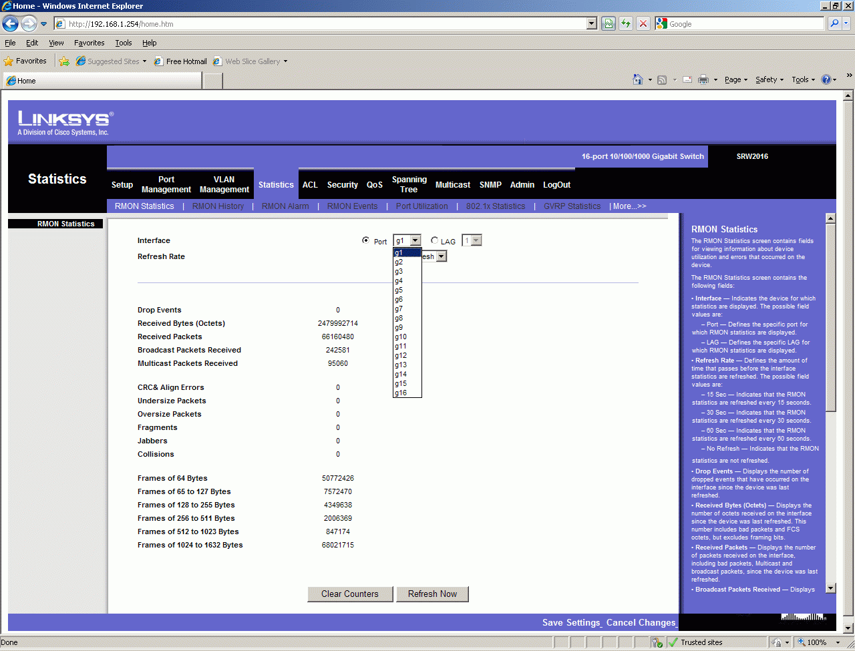Click the command bar overflow chevron

[849, 75]
